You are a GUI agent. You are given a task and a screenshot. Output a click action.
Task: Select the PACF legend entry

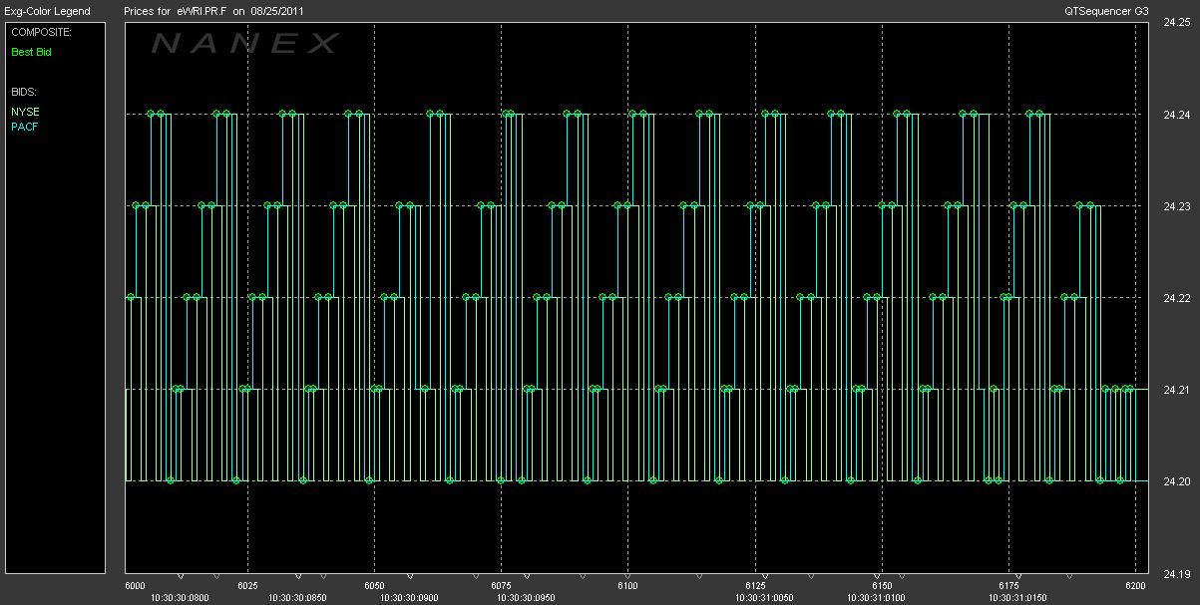pos(25,127)
